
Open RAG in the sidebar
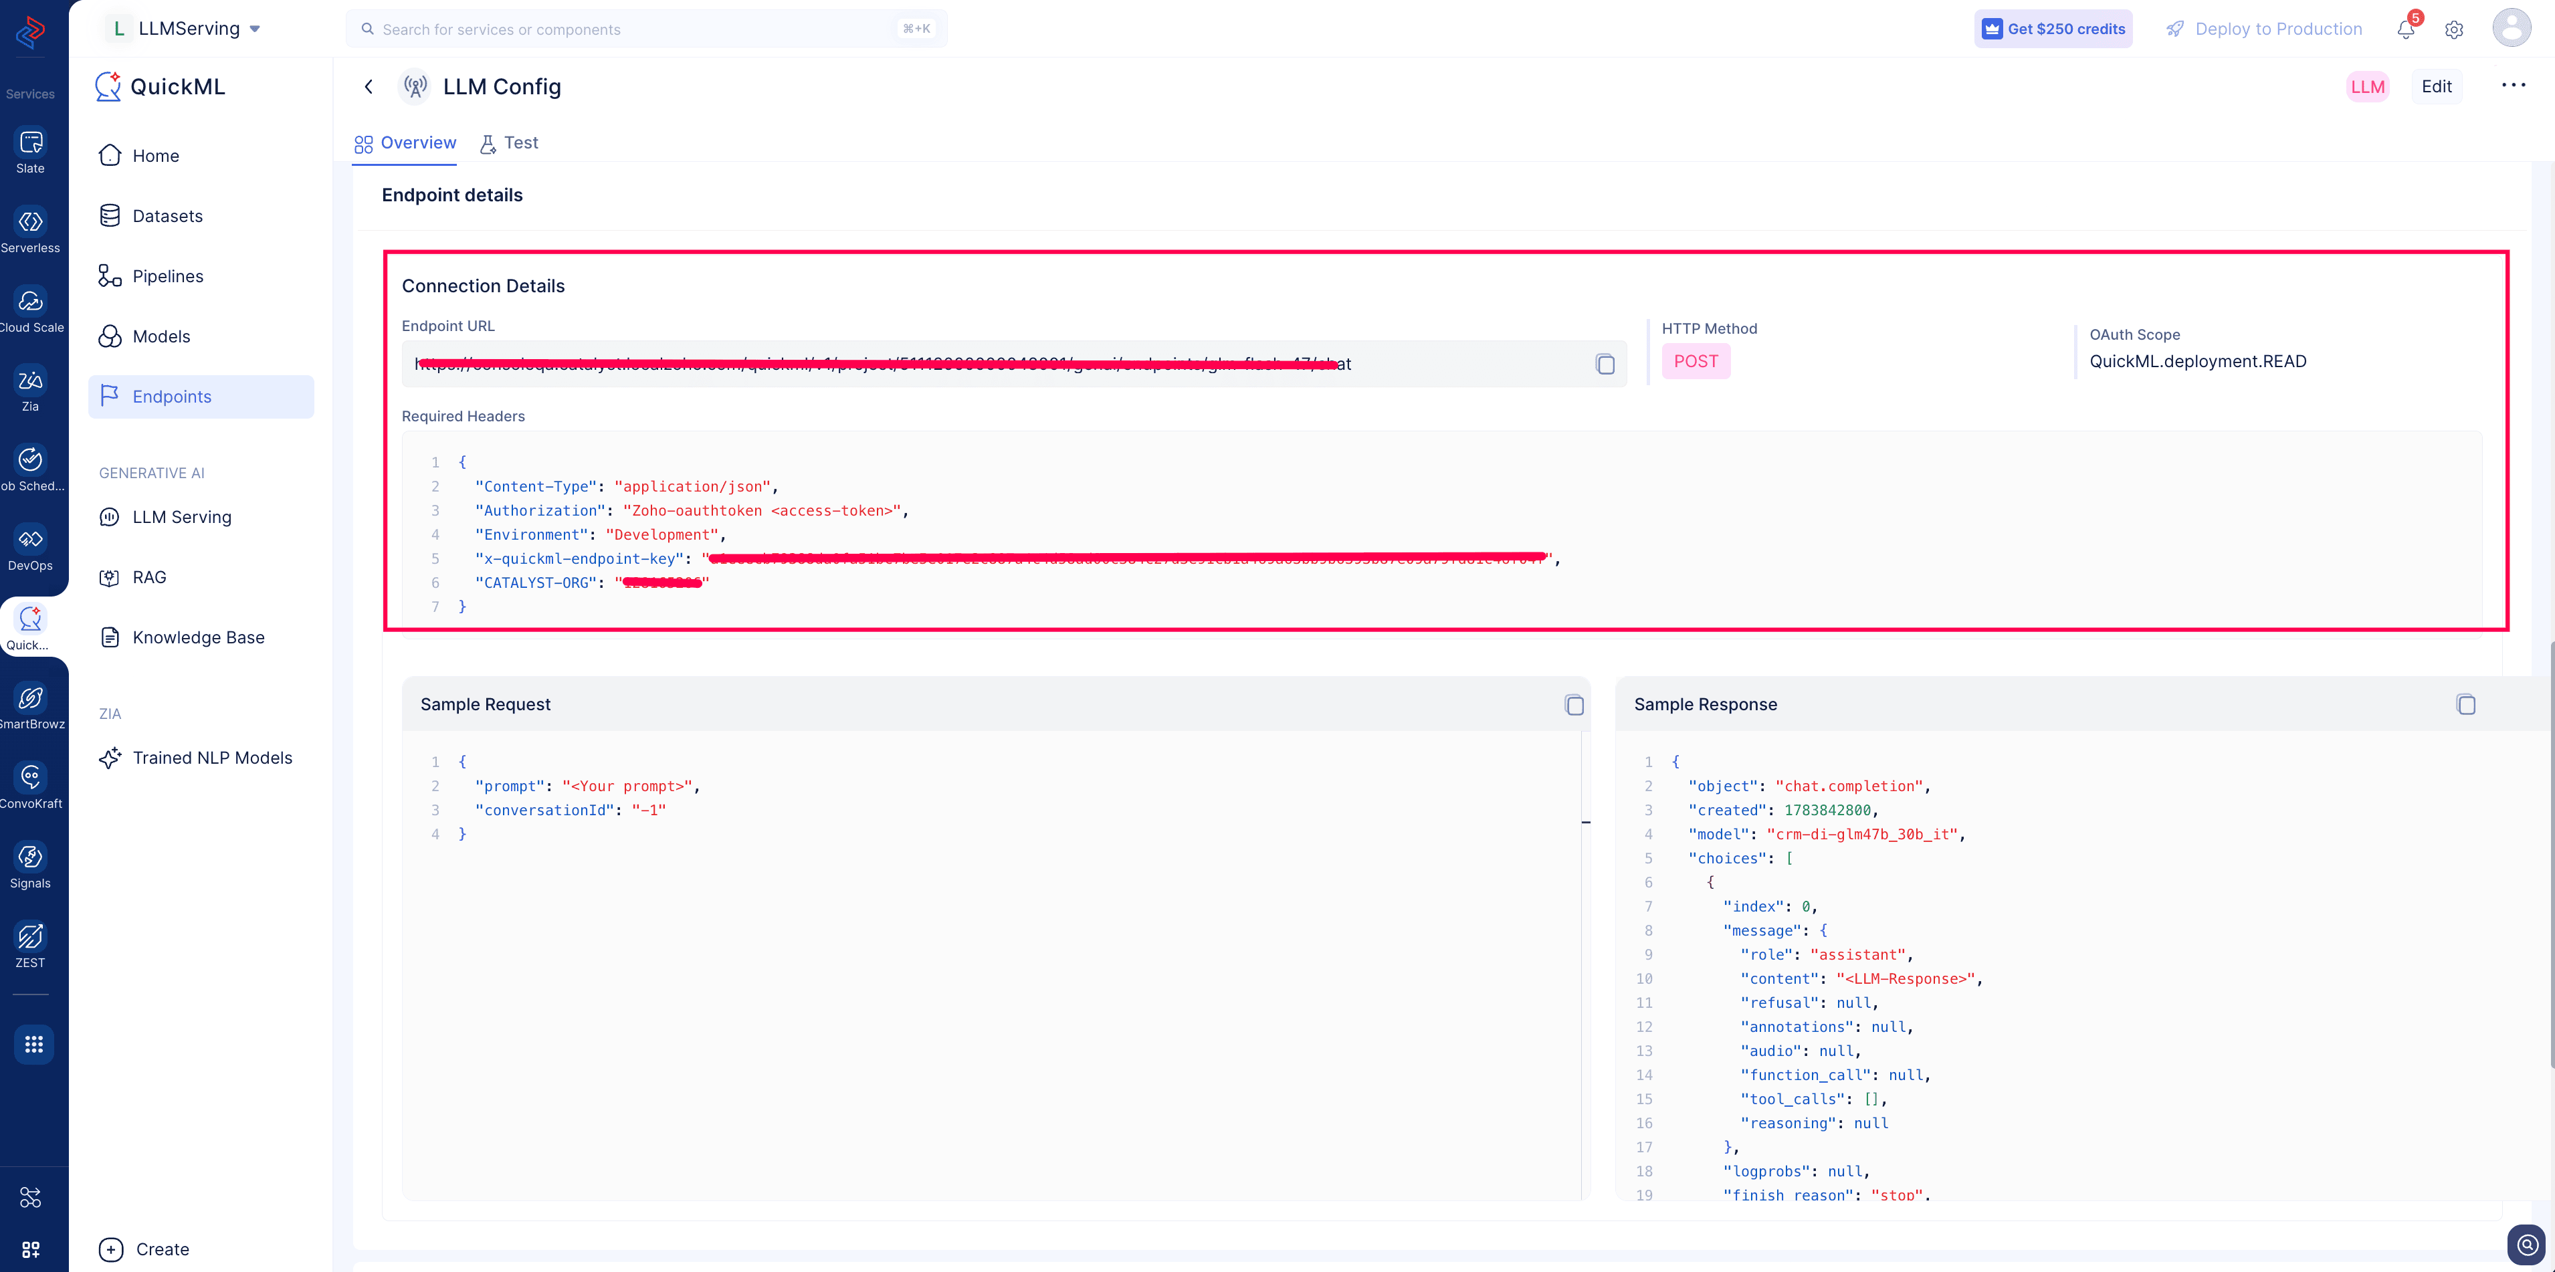[201, 577]
